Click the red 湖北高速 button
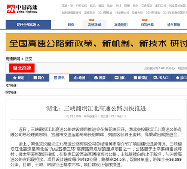 [x=22, y=68]
